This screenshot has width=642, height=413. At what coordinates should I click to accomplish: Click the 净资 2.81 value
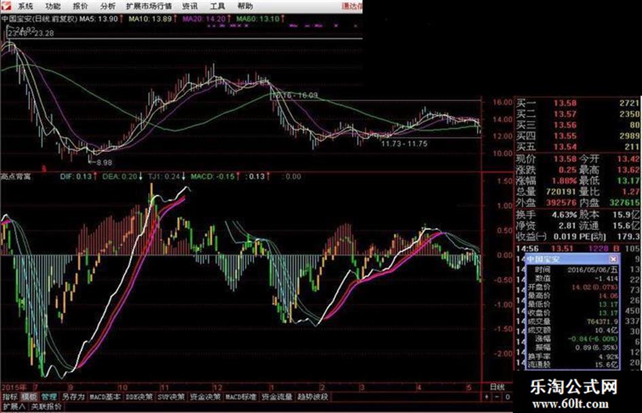click(567, 225)
